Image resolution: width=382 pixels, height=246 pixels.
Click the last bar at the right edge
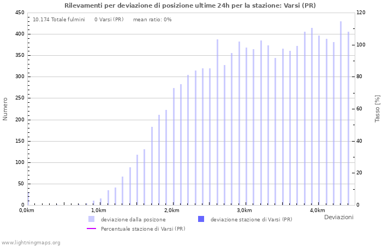[348, 119]
